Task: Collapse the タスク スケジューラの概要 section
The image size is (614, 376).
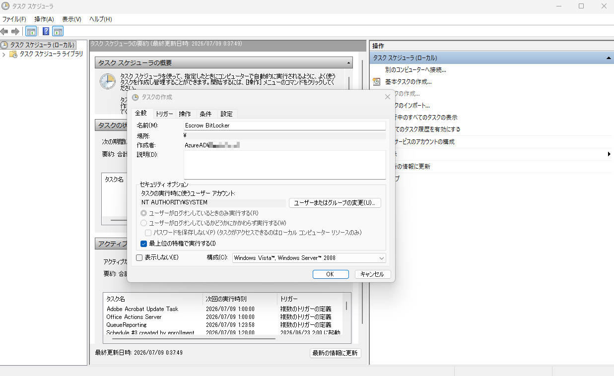Action: point(348,63)
